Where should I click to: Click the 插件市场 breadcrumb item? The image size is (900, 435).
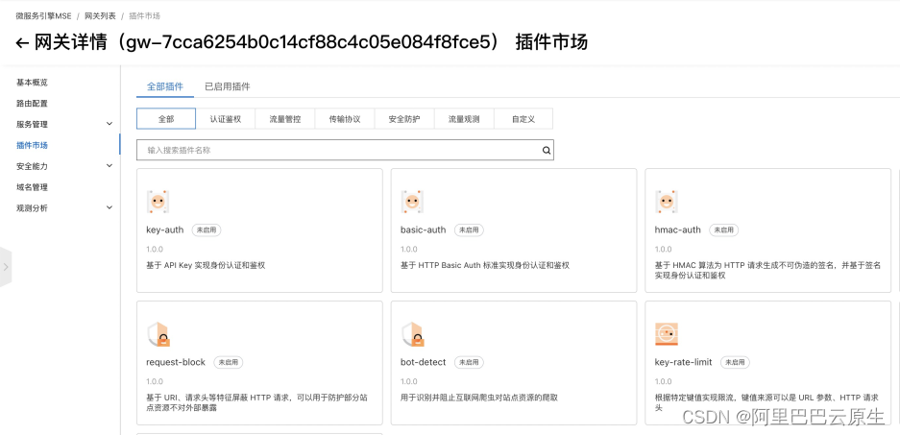click(145, 16)
